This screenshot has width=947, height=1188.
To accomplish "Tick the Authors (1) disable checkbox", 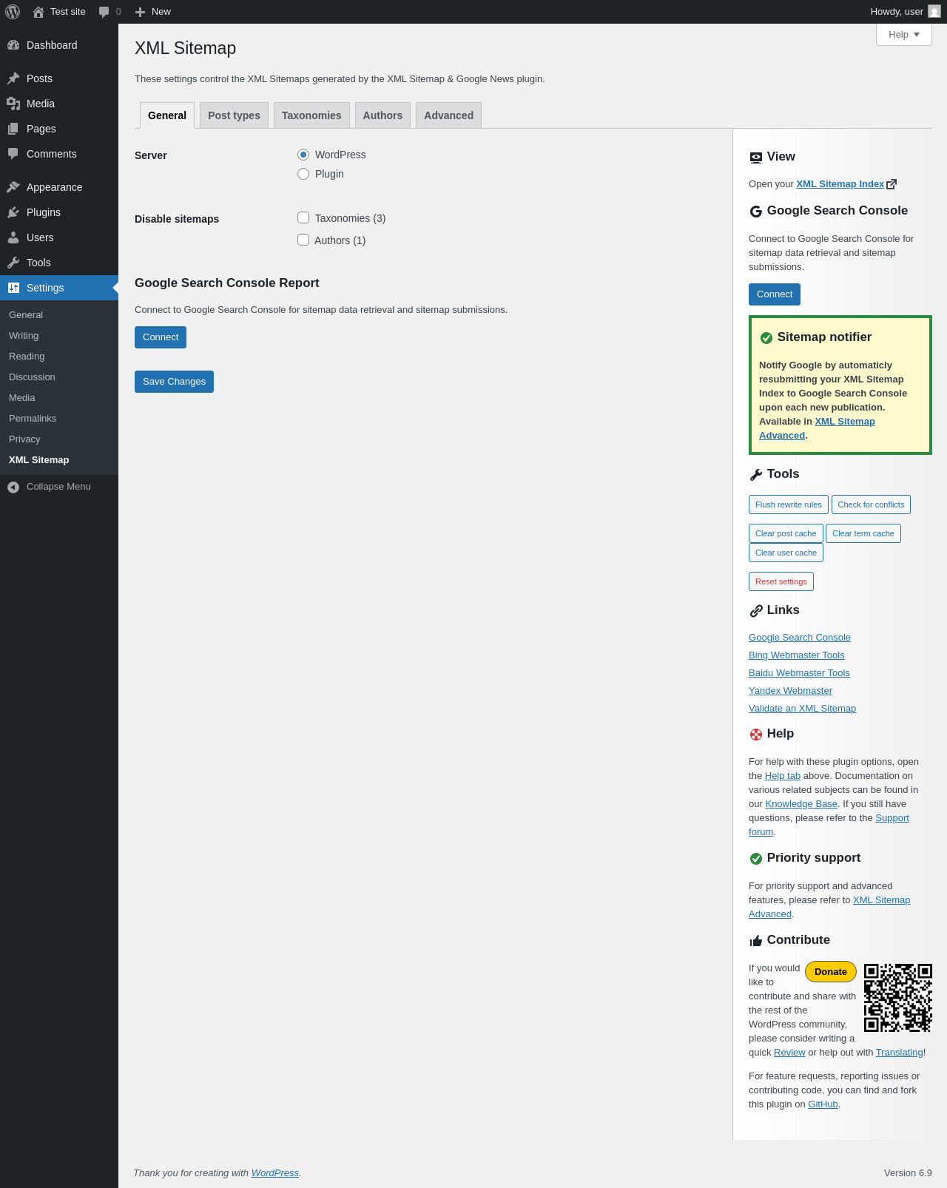I will click(303, 240).
